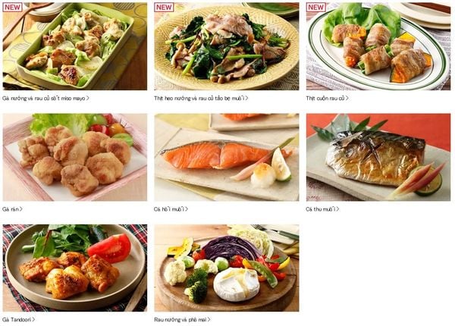Select the fried chicken Gà rán thumbnail
Image resolution: width=455 pixels, height=326 pixels.
pos(75,157)
